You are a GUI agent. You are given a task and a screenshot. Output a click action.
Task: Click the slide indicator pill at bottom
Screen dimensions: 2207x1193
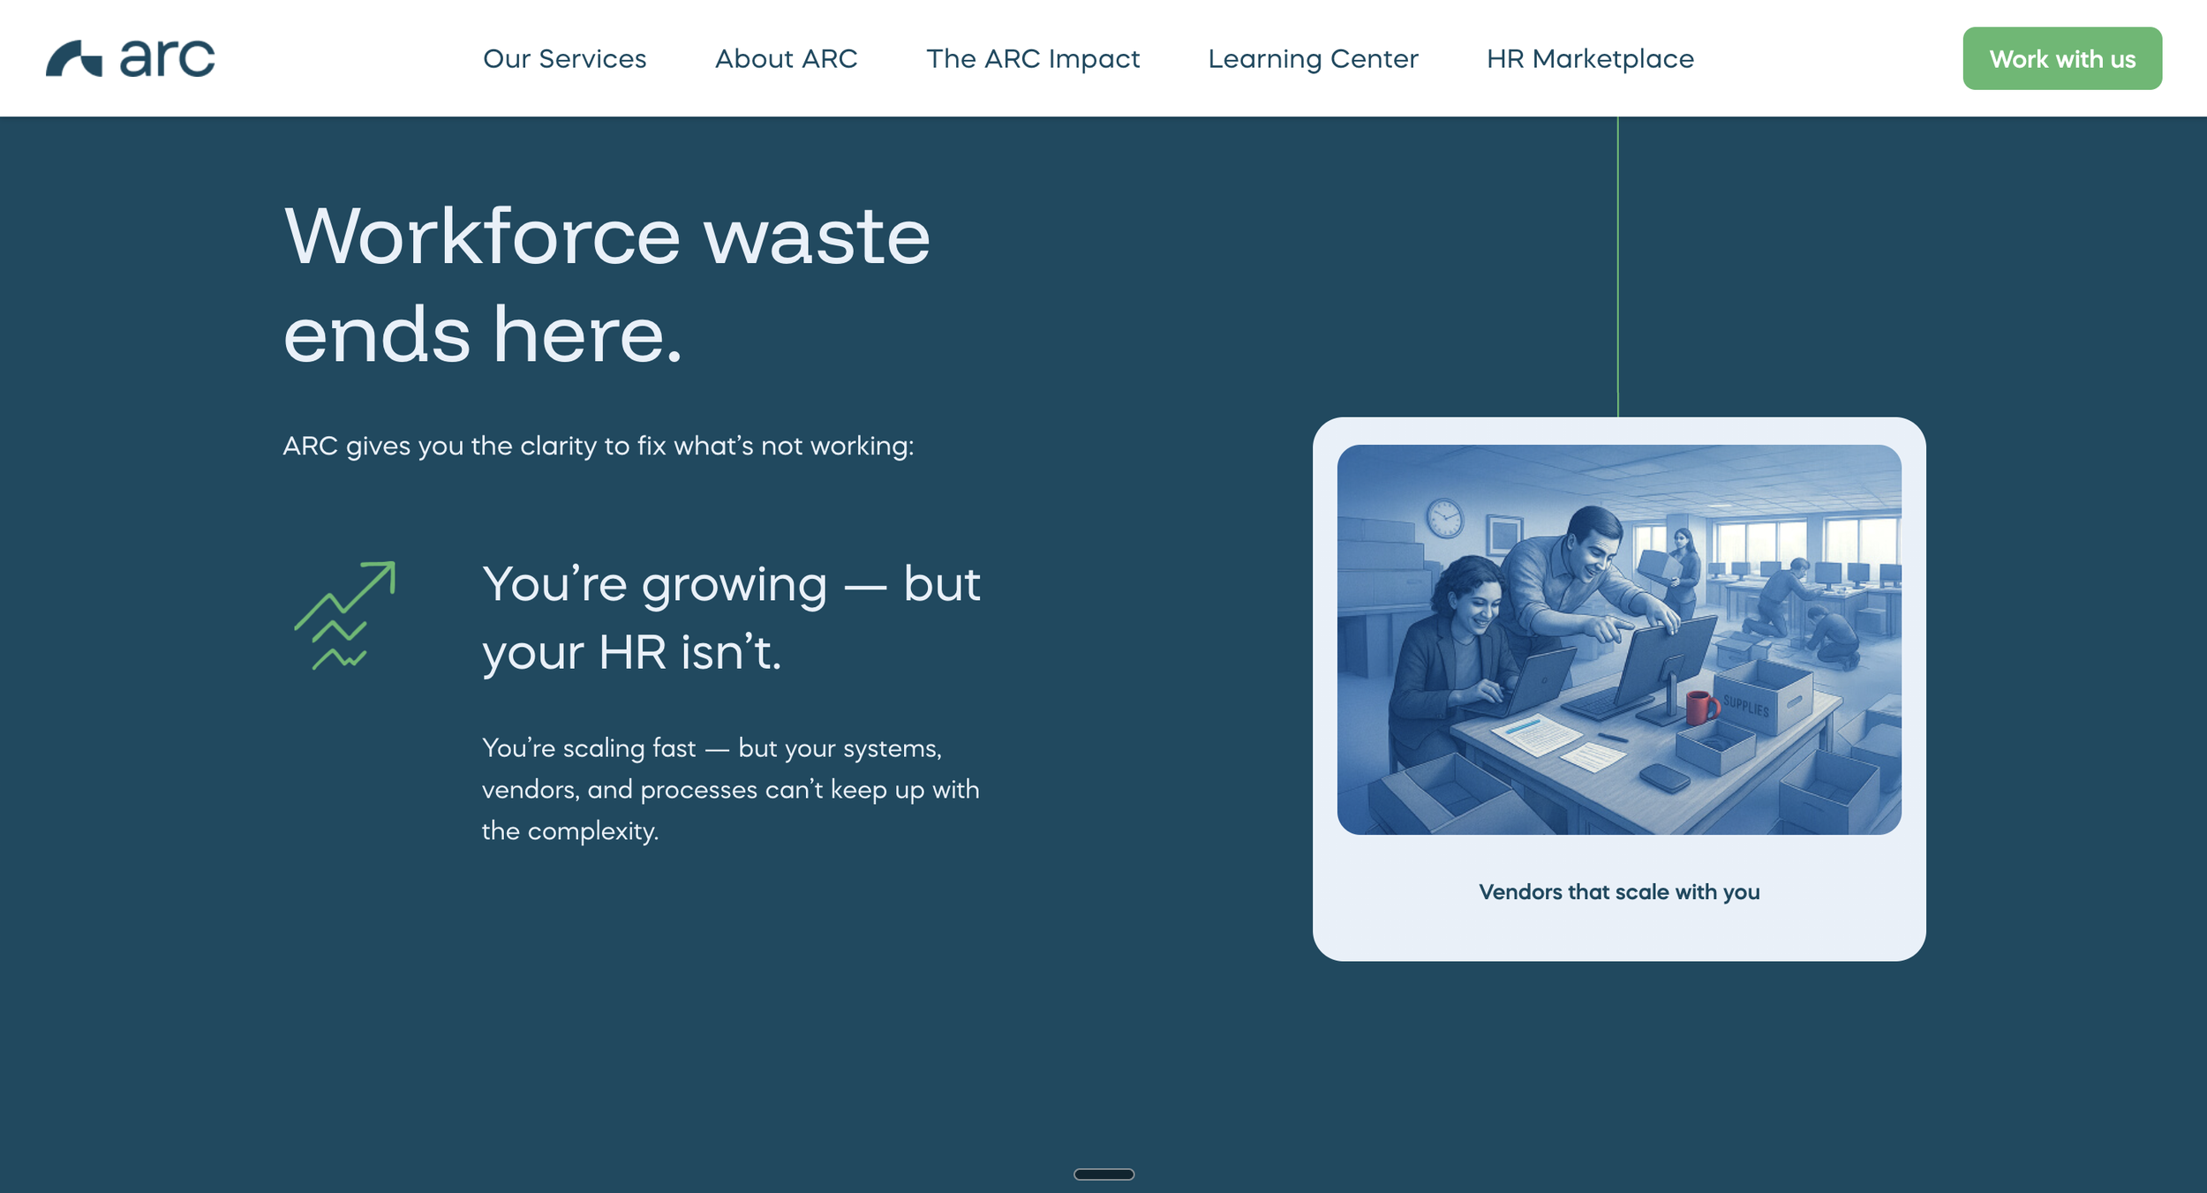pyautogui.click(x=1103, y=1174)
